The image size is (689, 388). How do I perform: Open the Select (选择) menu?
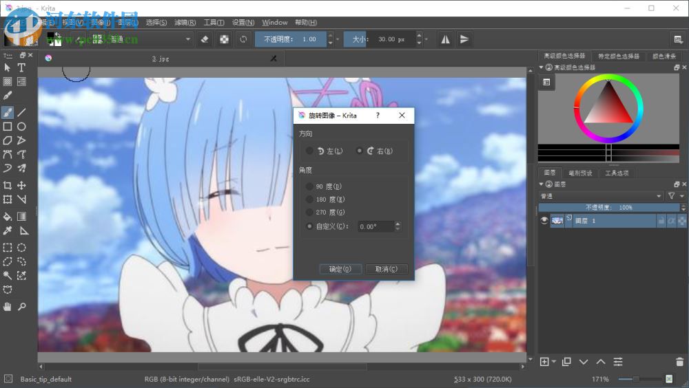[156, 23]
